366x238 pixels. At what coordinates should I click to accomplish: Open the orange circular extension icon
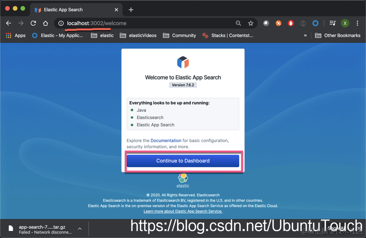pyautogui.click(x=279, y=23)
